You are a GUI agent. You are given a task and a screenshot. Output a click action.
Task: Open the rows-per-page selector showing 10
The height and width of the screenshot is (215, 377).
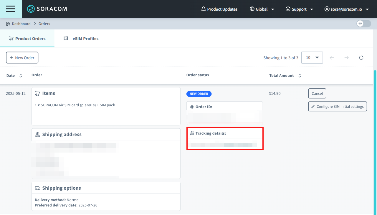(312, 57)
